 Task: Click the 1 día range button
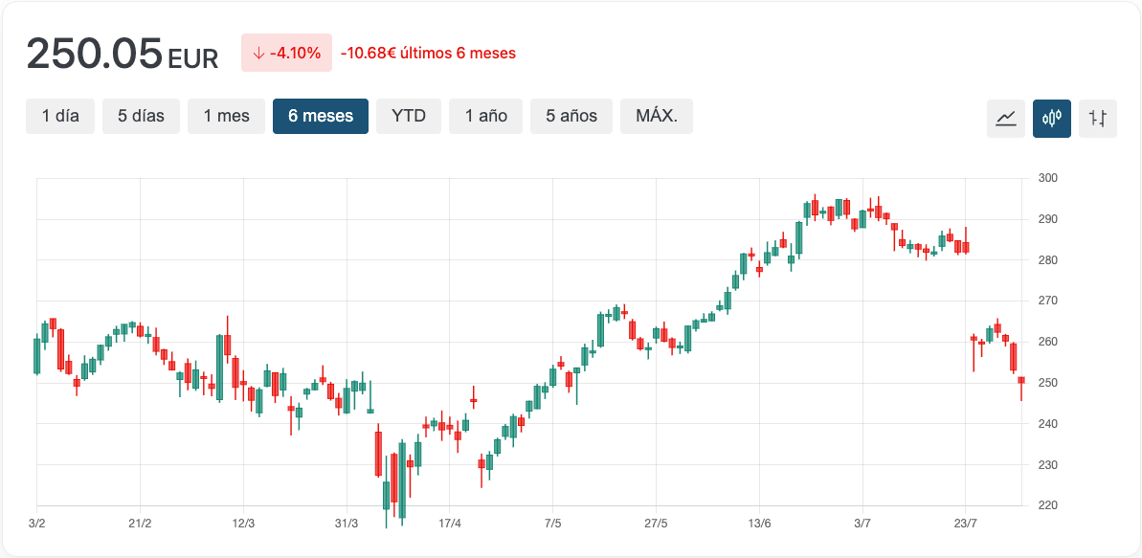(x=59, y=116)
